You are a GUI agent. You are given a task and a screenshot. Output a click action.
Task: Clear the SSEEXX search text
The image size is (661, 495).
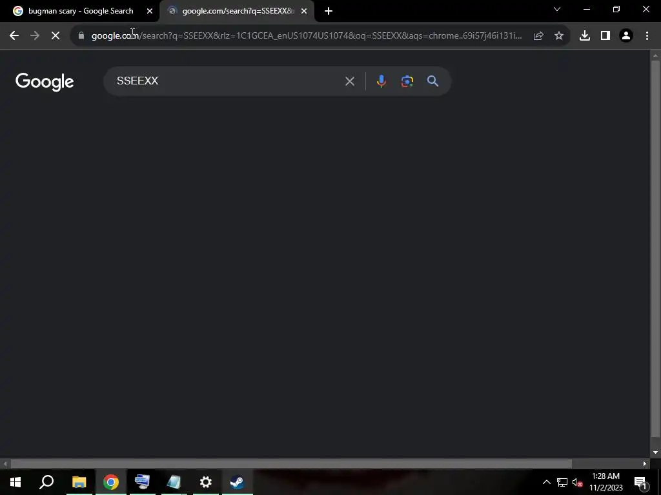pos(349,81)
